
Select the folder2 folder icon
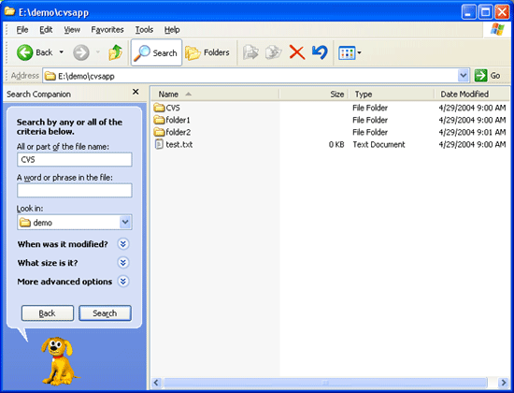(x=159, y=132)
